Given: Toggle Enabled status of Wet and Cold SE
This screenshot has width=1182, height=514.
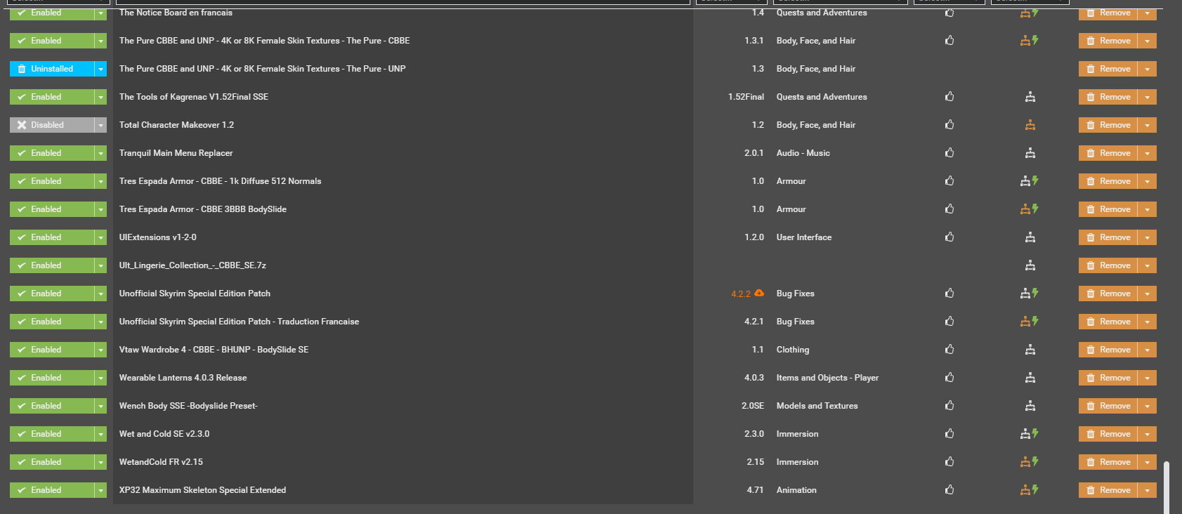Looking at the screenshot, I should tap(52, 434).
